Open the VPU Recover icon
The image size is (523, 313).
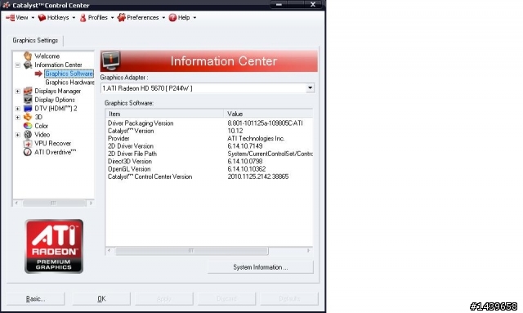pyautogui.click(x=28, y=144)
